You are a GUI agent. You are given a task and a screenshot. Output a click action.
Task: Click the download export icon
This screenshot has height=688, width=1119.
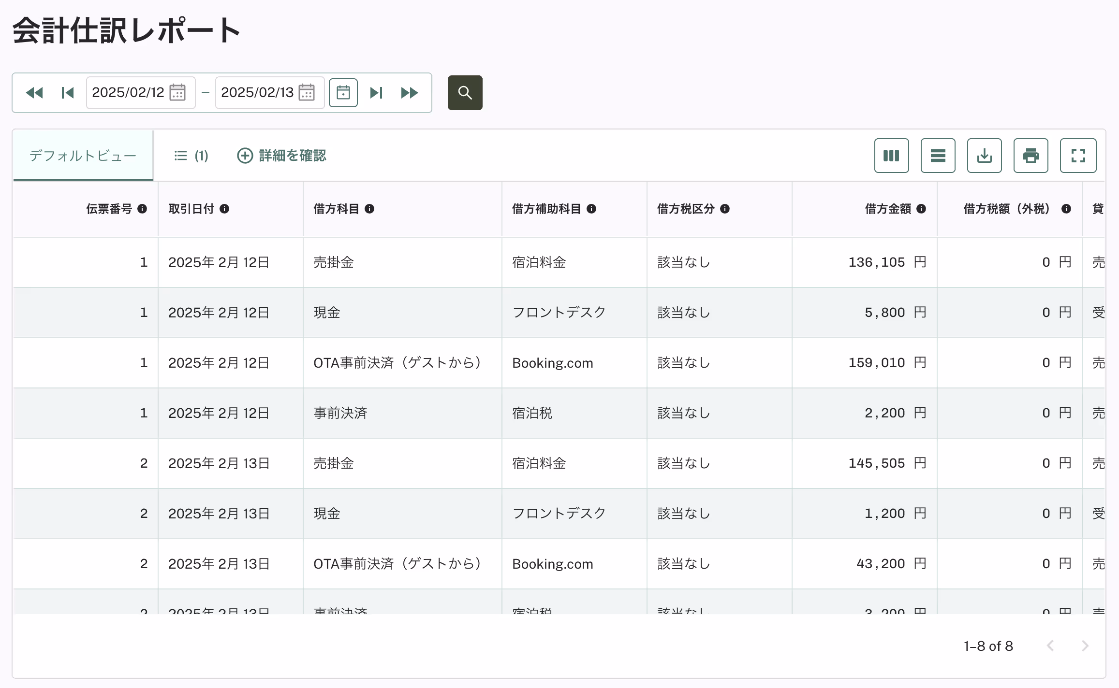click(984, 156)
